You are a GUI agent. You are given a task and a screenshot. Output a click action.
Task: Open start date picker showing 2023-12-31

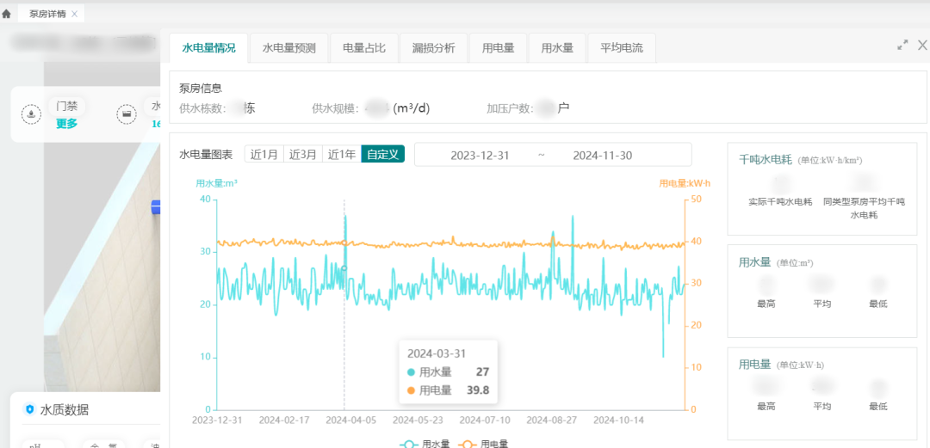point(480,155)
